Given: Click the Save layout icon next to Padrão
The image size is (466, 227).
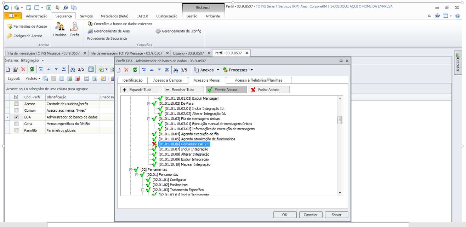Looking at the screenshot, I should [45, 78].
